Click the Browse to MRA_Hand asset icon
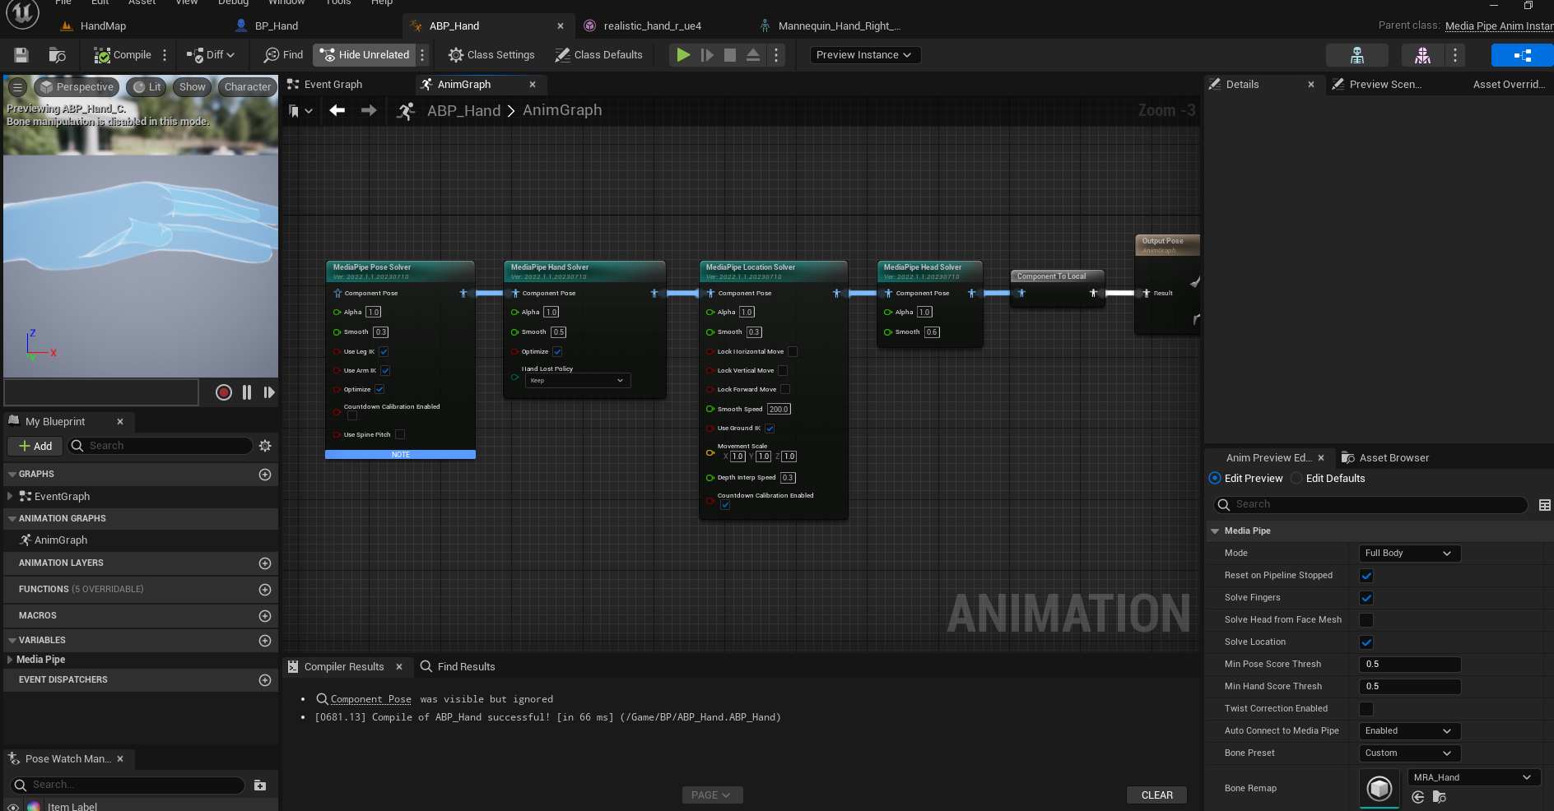Viewport: 1554px width, 811px height. tap(1439, 797)
